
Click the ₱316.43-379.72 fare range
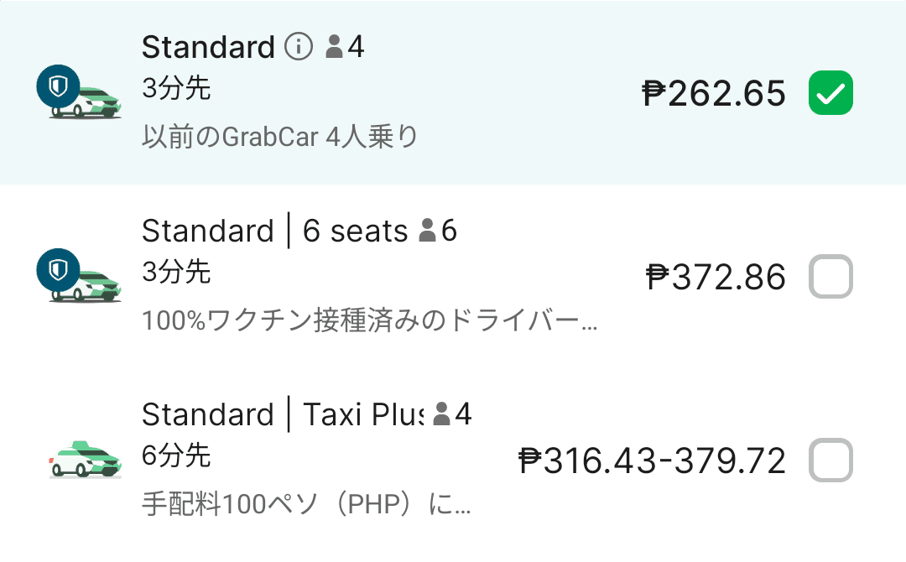tap(653, 461)
